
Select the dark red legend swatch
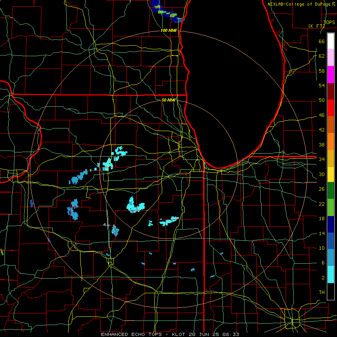[x=331, y=91]
